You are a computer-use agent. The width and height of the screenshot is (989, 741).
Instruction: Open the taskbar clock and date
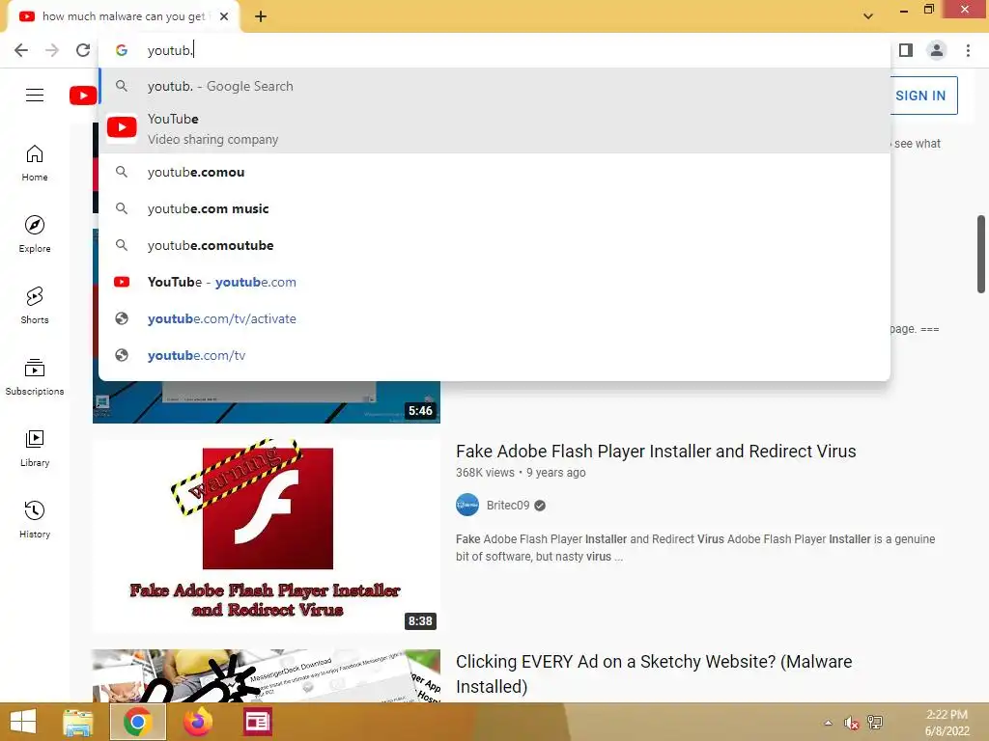coord(947,723)
